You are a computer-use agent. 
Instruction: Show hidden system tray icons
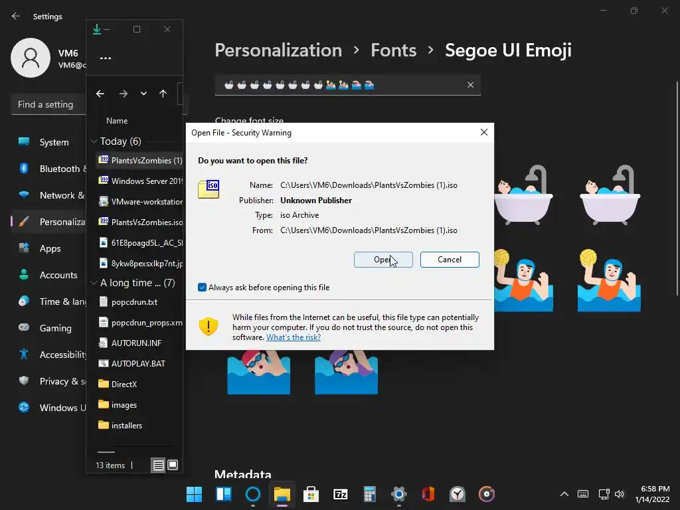[x=564, y=494]
